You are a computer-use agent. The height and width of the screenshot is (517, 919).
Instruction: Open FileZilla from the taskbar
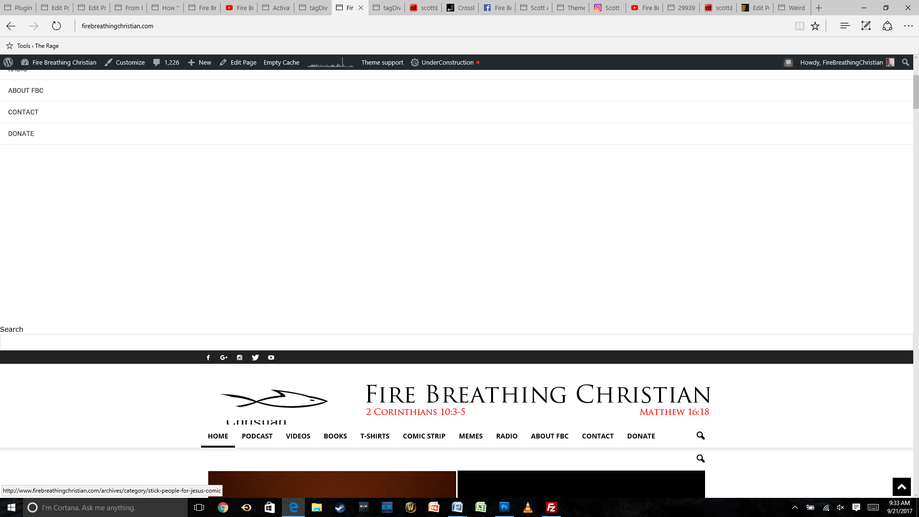(x=551, y=507)
